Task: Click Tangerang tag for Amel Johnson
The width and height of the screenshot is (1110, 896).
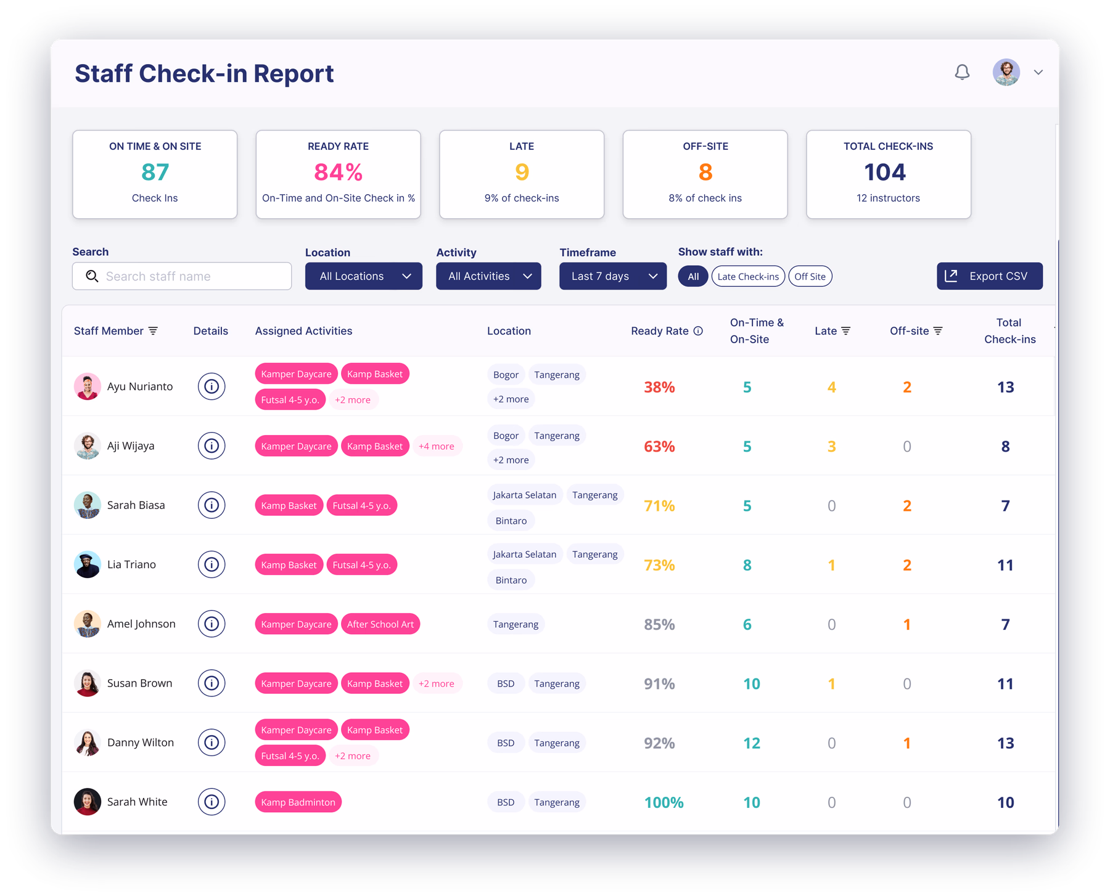Action: click(x=516, y=624)
